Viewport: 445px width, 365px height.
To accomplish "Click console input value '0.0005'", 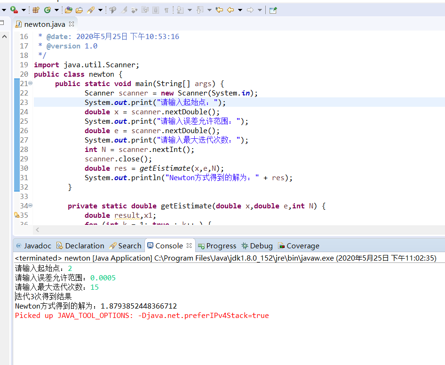I will click(103, 278).
